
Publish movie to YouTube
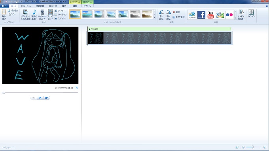coord(210,15)
